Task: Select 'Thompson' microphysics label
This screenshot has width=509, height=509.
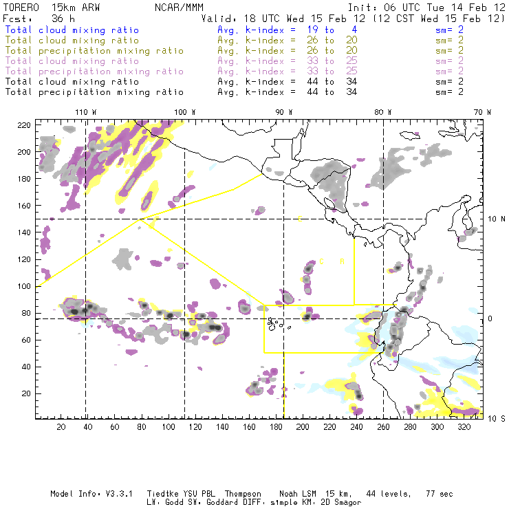Action: pos(243,494)
